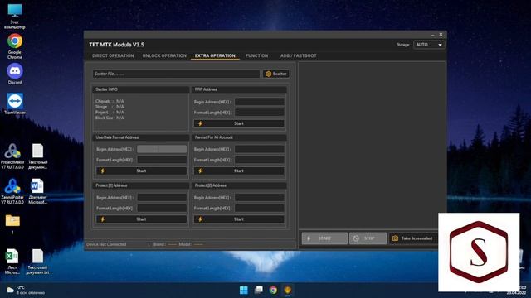
Task: Click the Scatter File path field
Action: tap(177, 74)
